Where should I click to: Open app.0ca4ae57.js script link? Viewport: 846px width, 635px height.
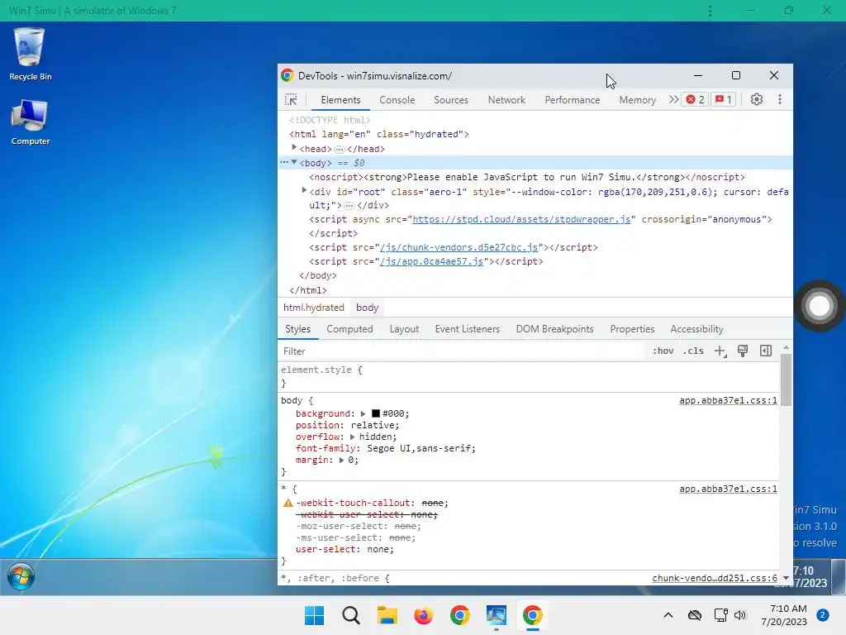tap(431, 261)
